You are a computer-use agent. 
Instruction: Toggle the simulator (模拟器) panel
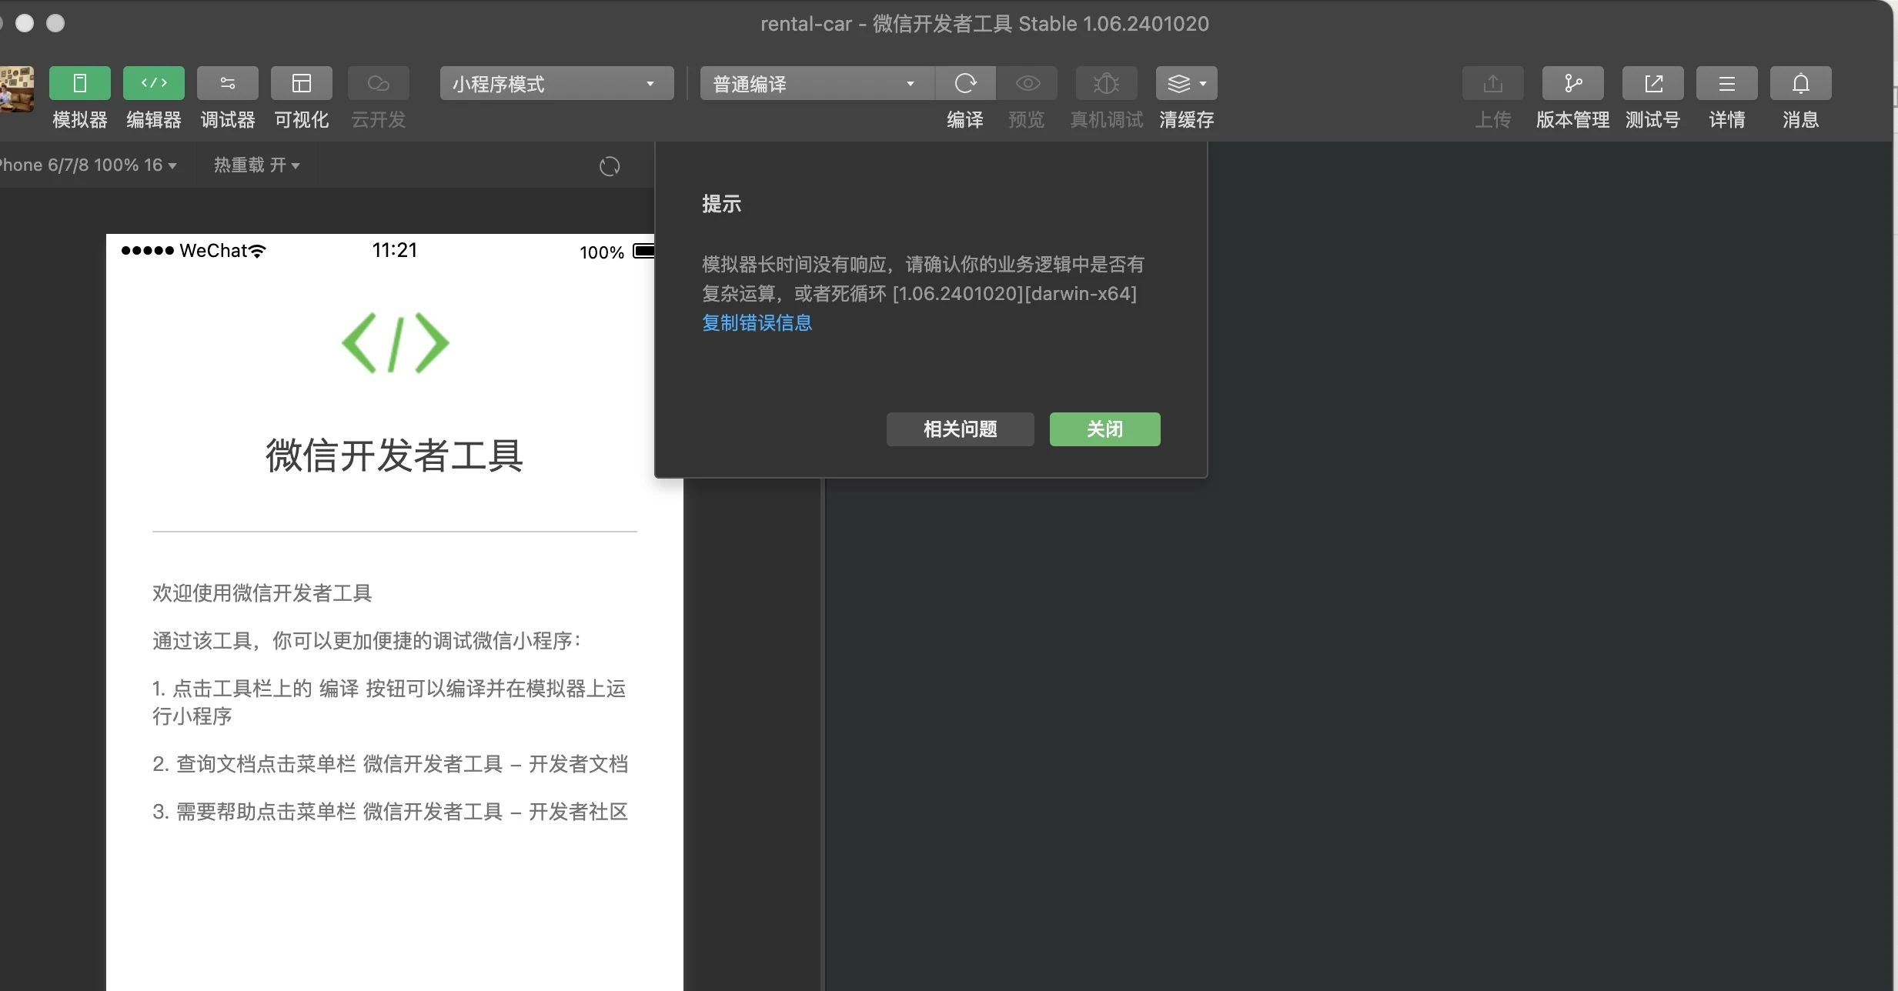click(79, 83)
